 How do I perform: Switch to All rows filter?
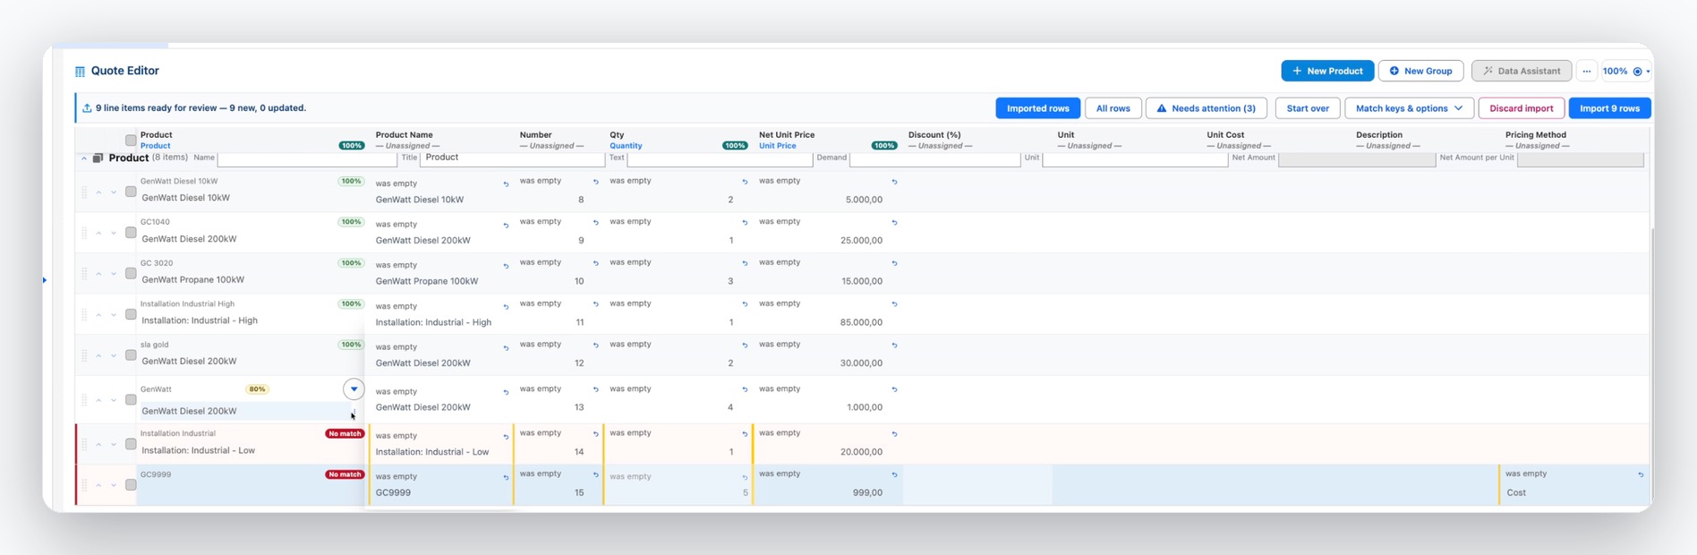pos(1113,108)
